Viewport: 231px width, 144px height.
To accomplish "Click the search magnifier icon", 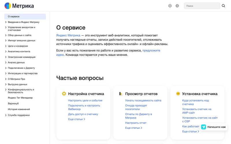I will pyautogui.click(x=223, y=6).
